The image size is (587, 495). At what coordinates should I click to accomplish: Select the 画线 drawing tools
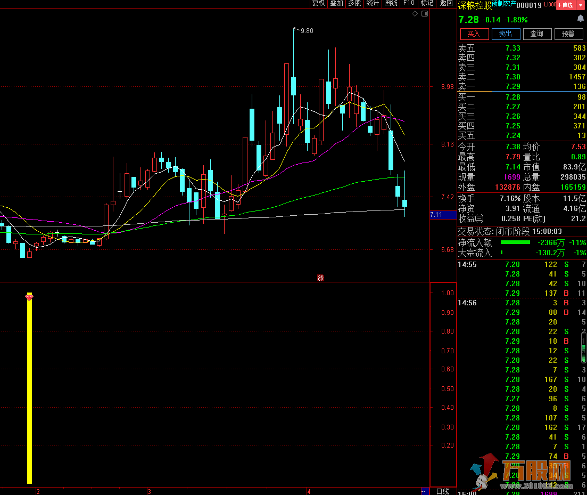tap(391, 3)
